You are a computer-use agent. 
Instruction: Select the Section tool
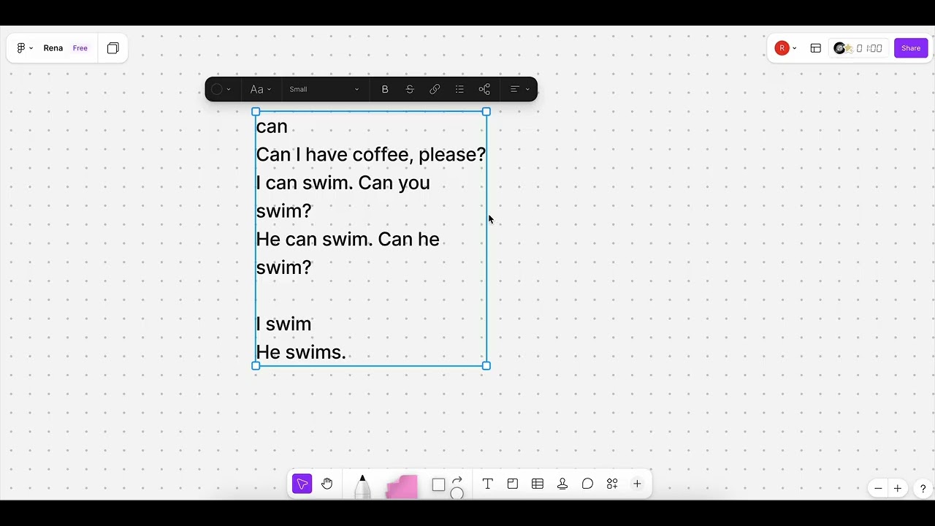(513, 484)
